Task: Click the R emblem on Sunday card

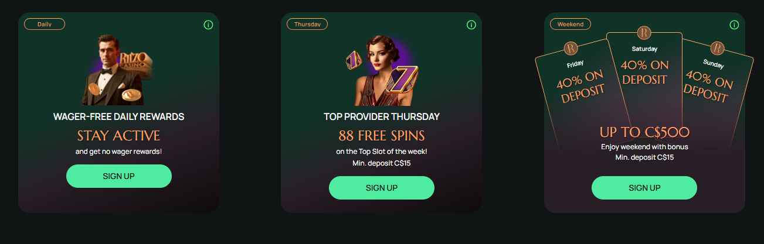Action: (x=717, y=48)
